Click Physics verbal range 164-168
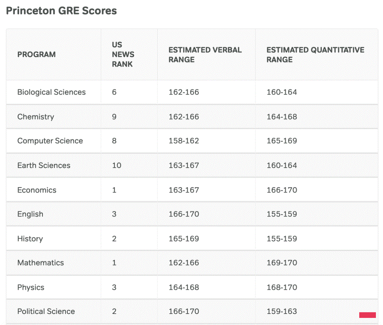 184,287
